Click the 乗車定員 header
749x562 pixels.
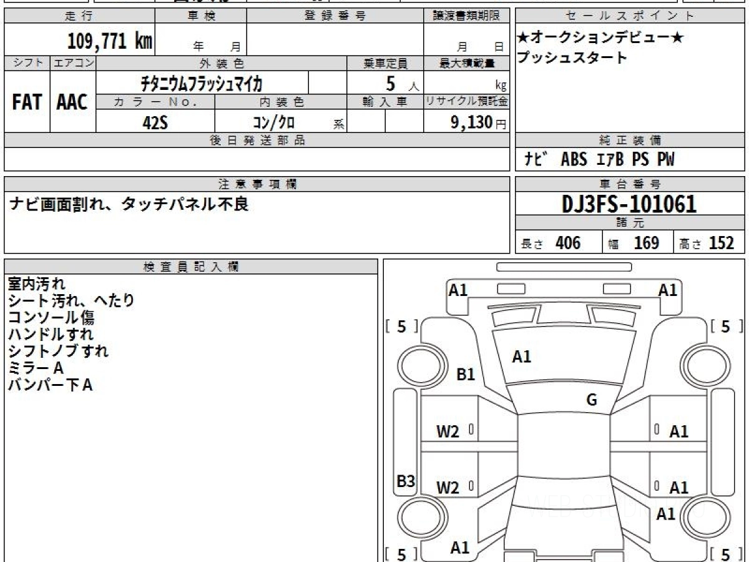pos(385,63)
